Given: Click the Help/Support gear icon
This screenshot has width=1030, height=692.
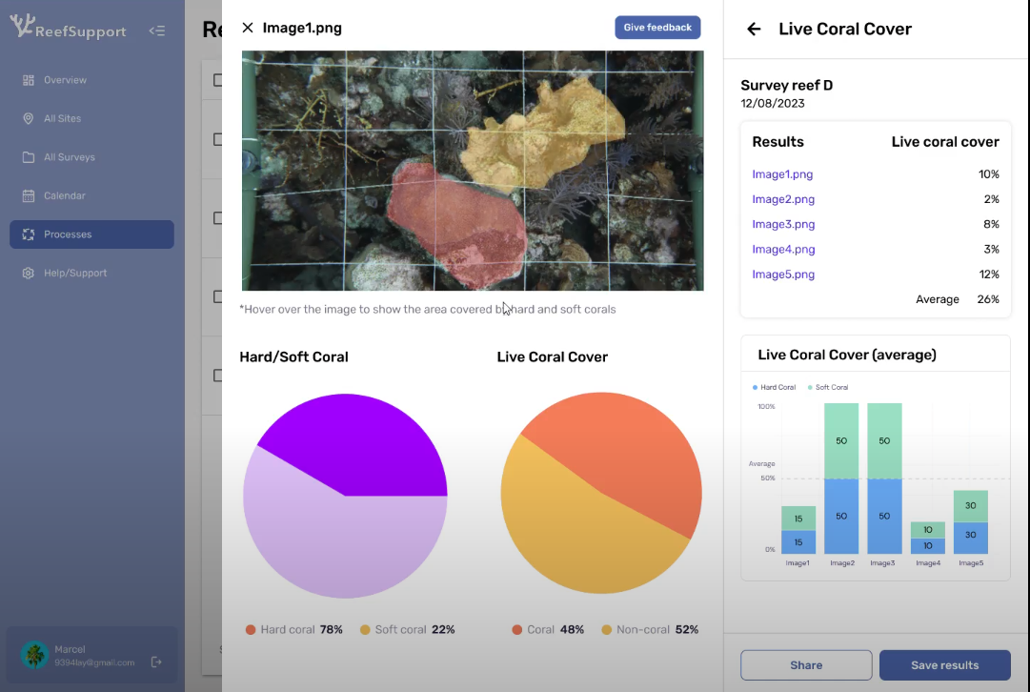Looking at the screenshot, I should [29, 274].
